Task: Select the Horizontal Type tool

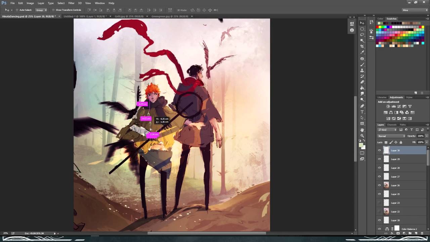Action: point(362,112)
